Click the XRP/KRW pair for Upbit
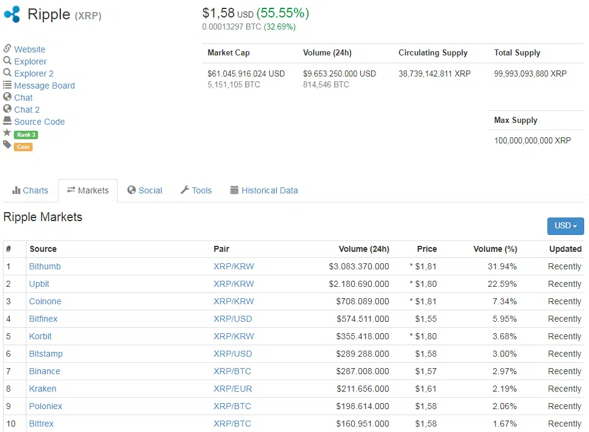Image resolution: width=589 pixels, height=432 pixels. (x=234, y=284)
